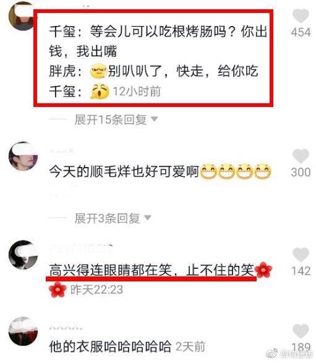316x363 pixels.
Task: Reply to the comment 高兴得连眼睛都在笑
Action: tap(152, 270)
